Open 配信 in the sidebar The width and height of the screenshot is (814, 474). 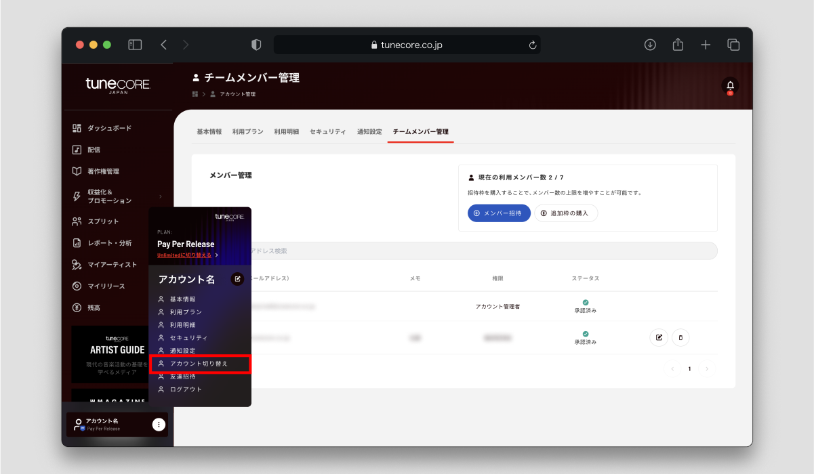(86, 150)
